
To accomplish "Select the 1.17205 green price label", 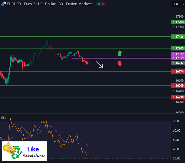I will pyautogui.click(x=178, y=48).
